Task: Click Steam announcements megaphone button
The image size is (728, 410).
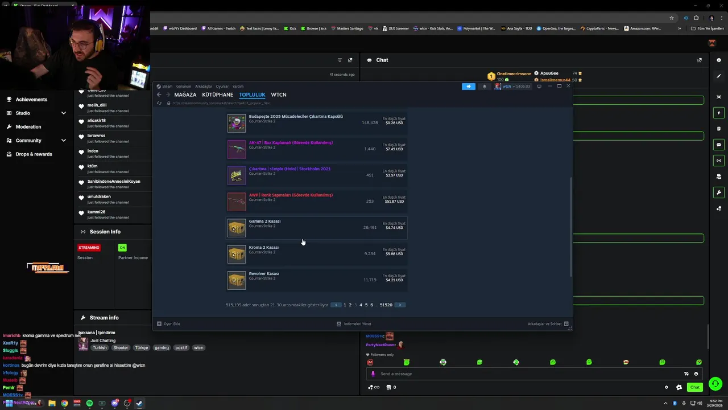Action: click(469, 87)
